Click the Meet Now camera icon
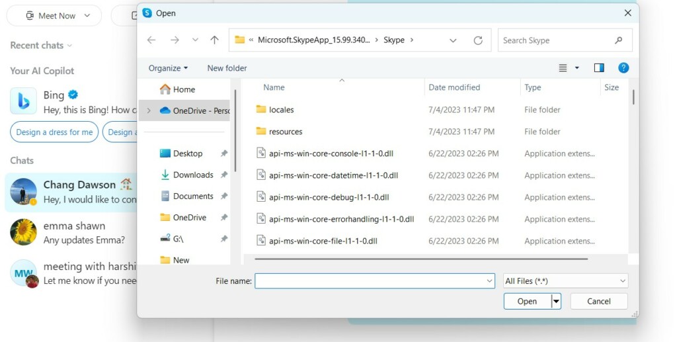This screenshot has height=342, width=677. pos(30,16)
